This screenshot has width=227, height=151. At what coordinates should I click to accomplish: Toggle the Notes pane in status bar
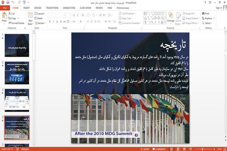pyautogui.click(x=145, y=149)
